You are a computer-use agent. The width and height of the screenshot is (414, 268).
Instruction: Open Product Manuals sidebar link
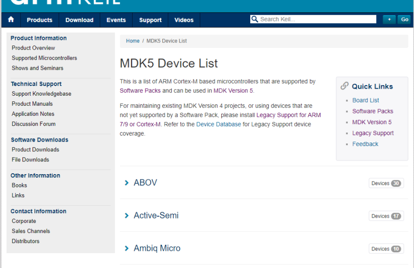coord(32,104)
